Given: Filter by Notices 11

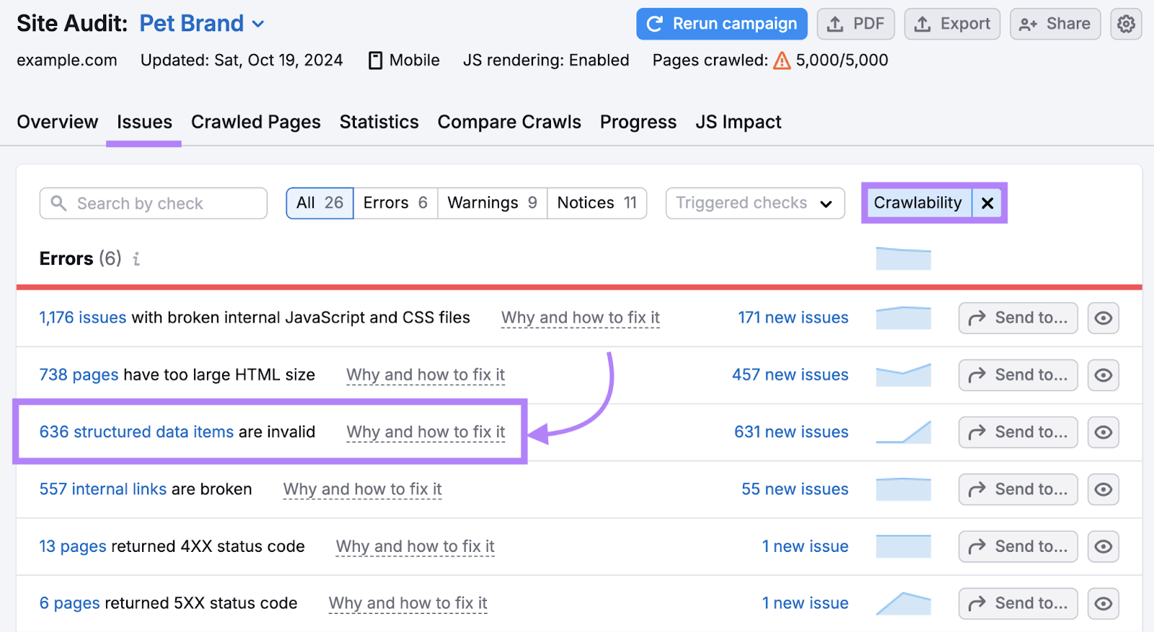Looking at the screenshot, I should click(x=596, y=203).
